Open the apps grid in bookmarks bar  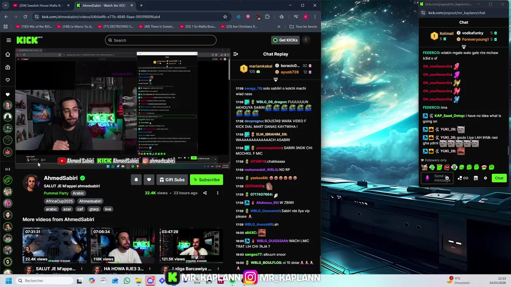6,27
